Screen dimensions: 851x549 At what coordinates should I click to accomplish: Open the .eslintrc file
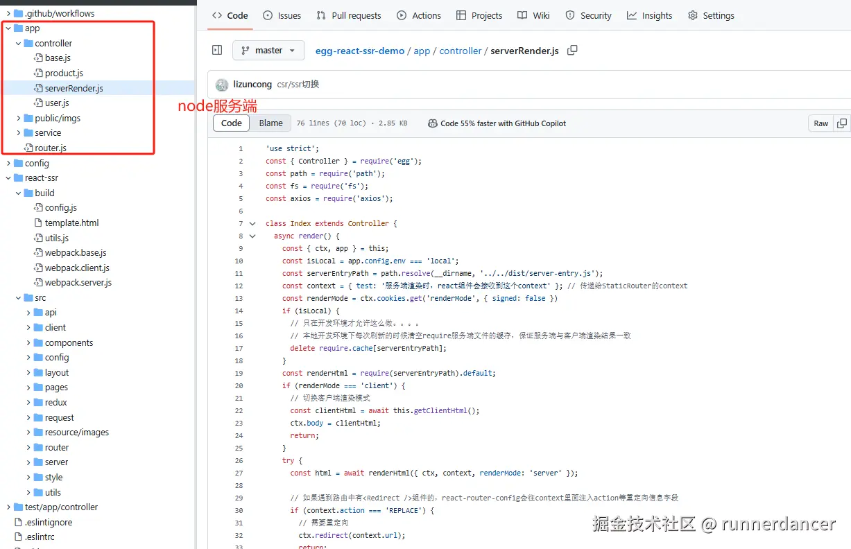[40, 537]
